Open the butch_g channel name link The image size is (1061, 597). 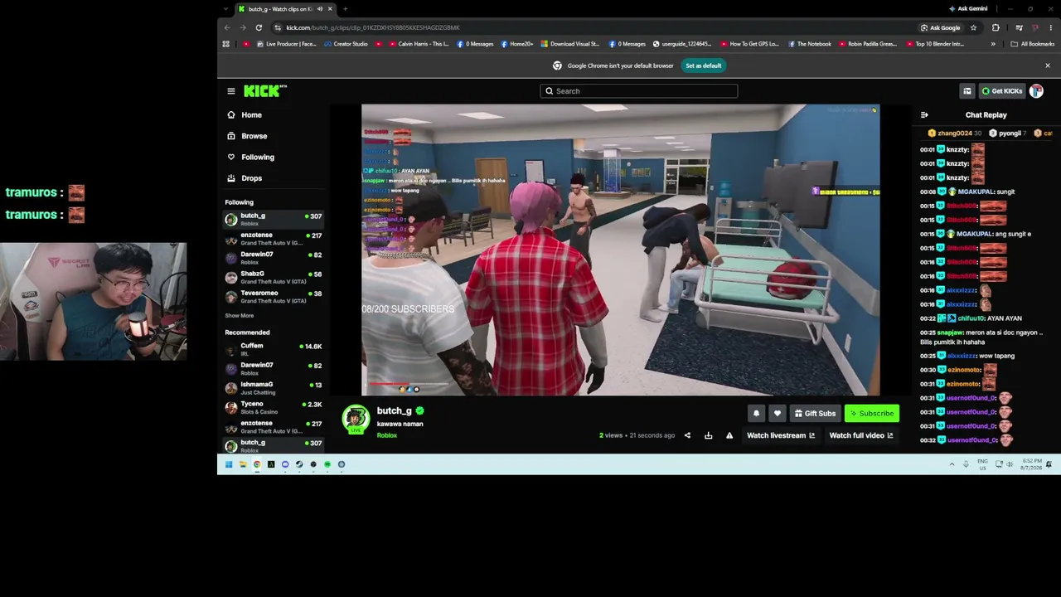coord(394,411)
